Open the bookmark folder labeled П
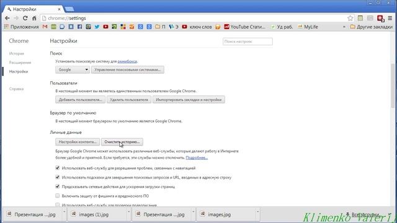Viewport: 397px width, 223px height. coord(160,27)
